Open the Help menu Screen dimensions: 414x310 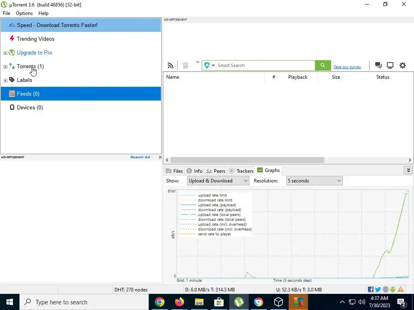pyautogui.click(x=43, y=13)
